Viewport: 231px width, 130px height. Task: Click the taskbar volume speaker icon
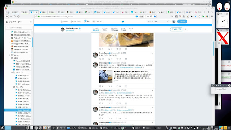[197, 128]
